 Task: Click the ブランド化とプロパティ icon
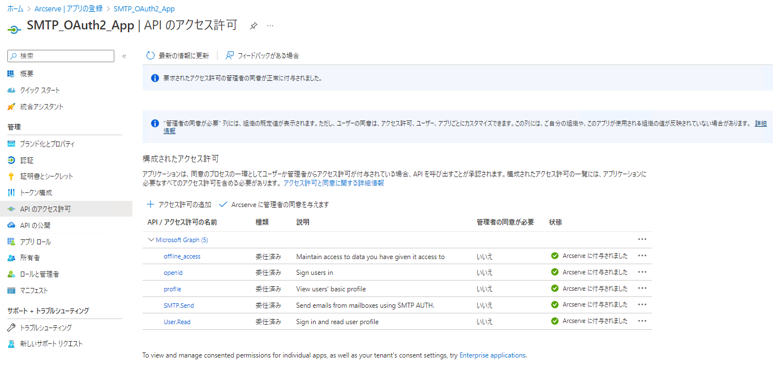coord(11,144)
